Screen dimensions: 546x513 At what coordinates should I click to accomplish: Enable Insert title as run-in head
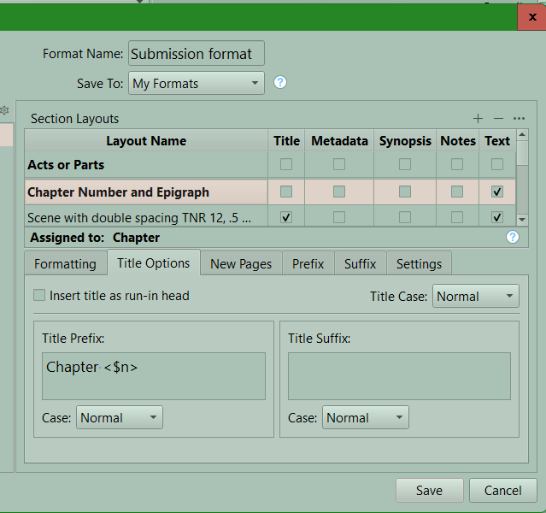(39, 296)
